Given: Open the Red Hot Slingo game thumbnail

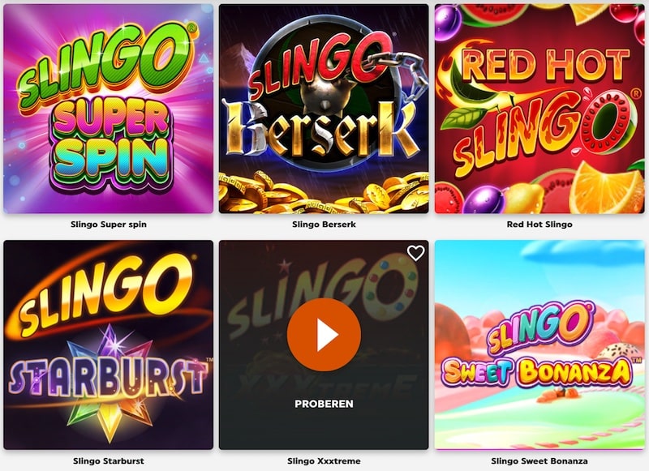Looking at the screenshot, I should coord(539,109).
